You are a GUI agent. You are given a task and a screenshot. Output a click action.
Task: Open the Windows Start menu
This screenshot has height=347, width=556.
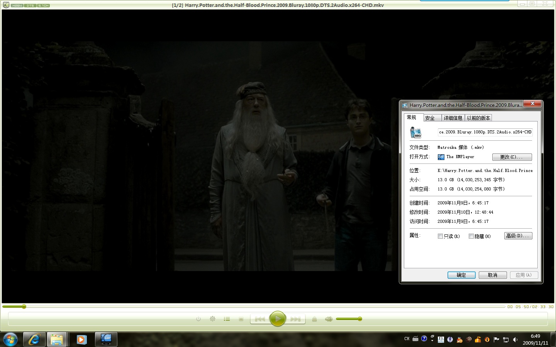(x=10, y=339)
